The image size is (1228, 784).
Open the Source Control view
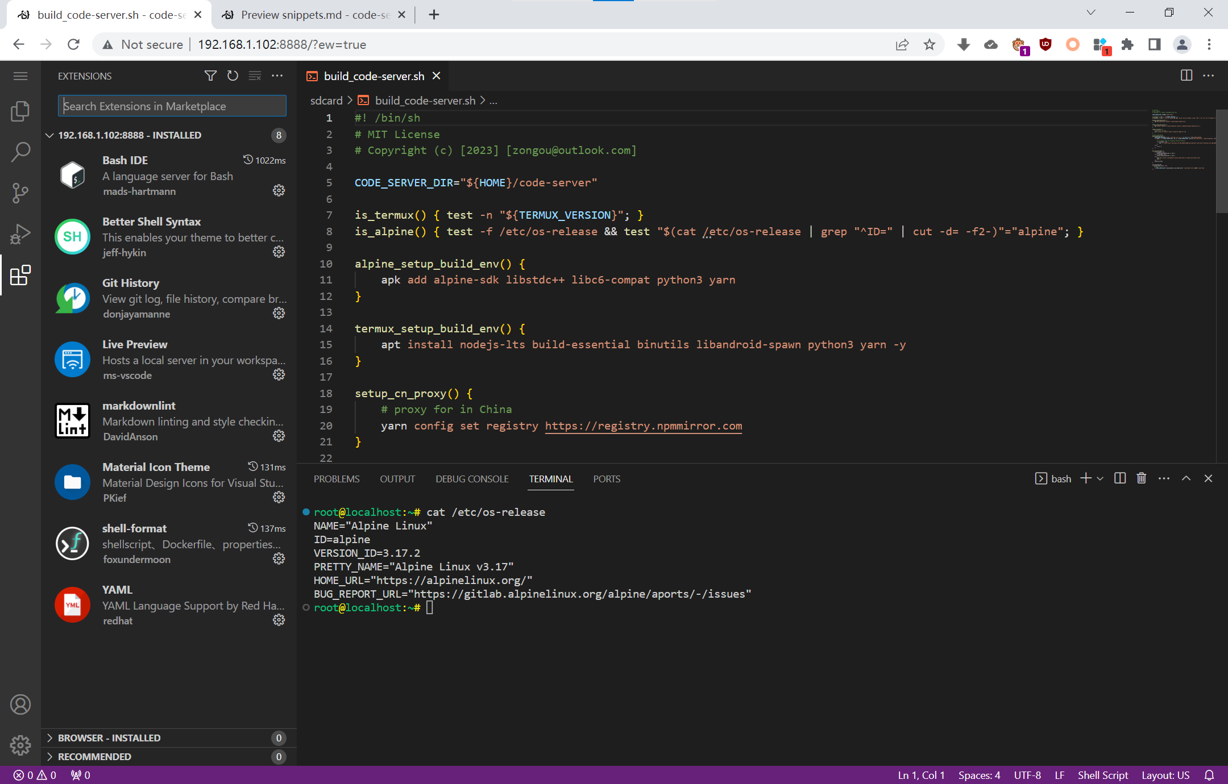coord(20,193)
